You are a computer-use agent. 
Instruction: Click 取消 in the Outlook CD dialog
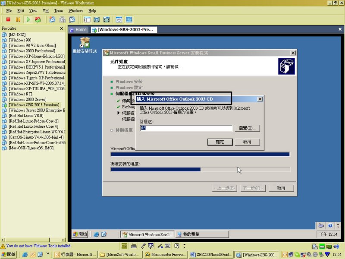247,142
